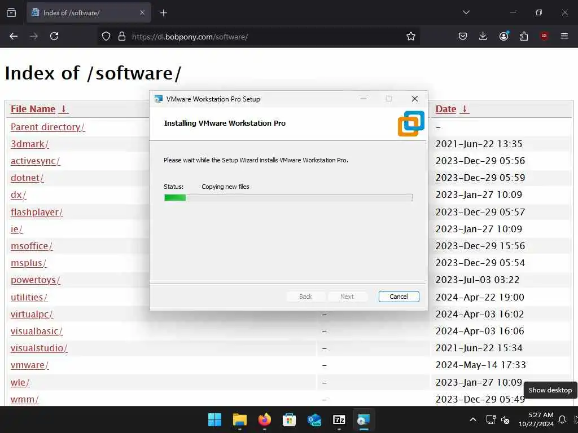Image resolution: width=578 pixels, height=433 pixels.
Task: Open the utilities folder
Action: [x=29, y=297]
